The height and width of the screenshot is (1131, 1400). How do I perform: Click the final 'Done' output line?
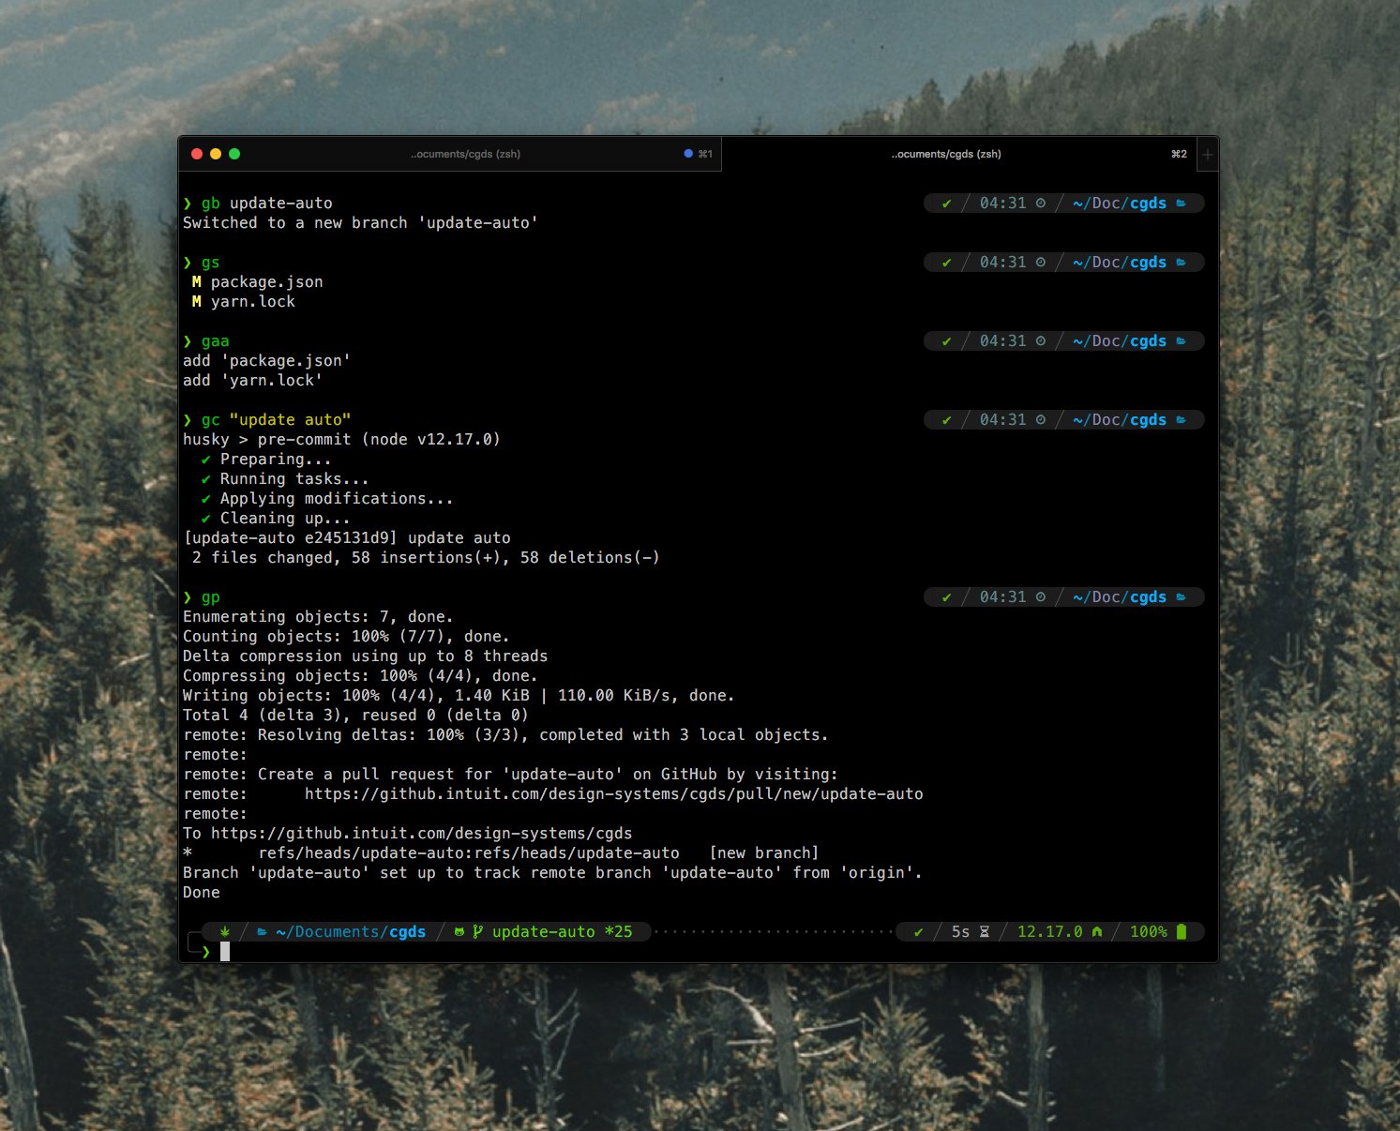202,892
